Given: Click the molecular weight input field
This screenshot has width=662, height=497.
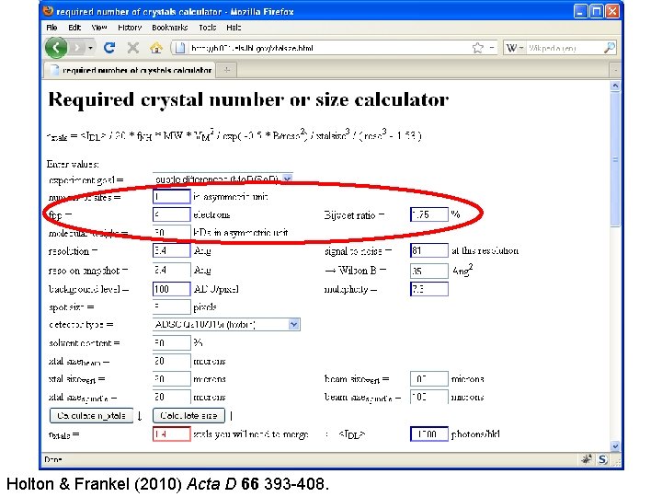Looking at the screenshot, I should tap(171, 233).
